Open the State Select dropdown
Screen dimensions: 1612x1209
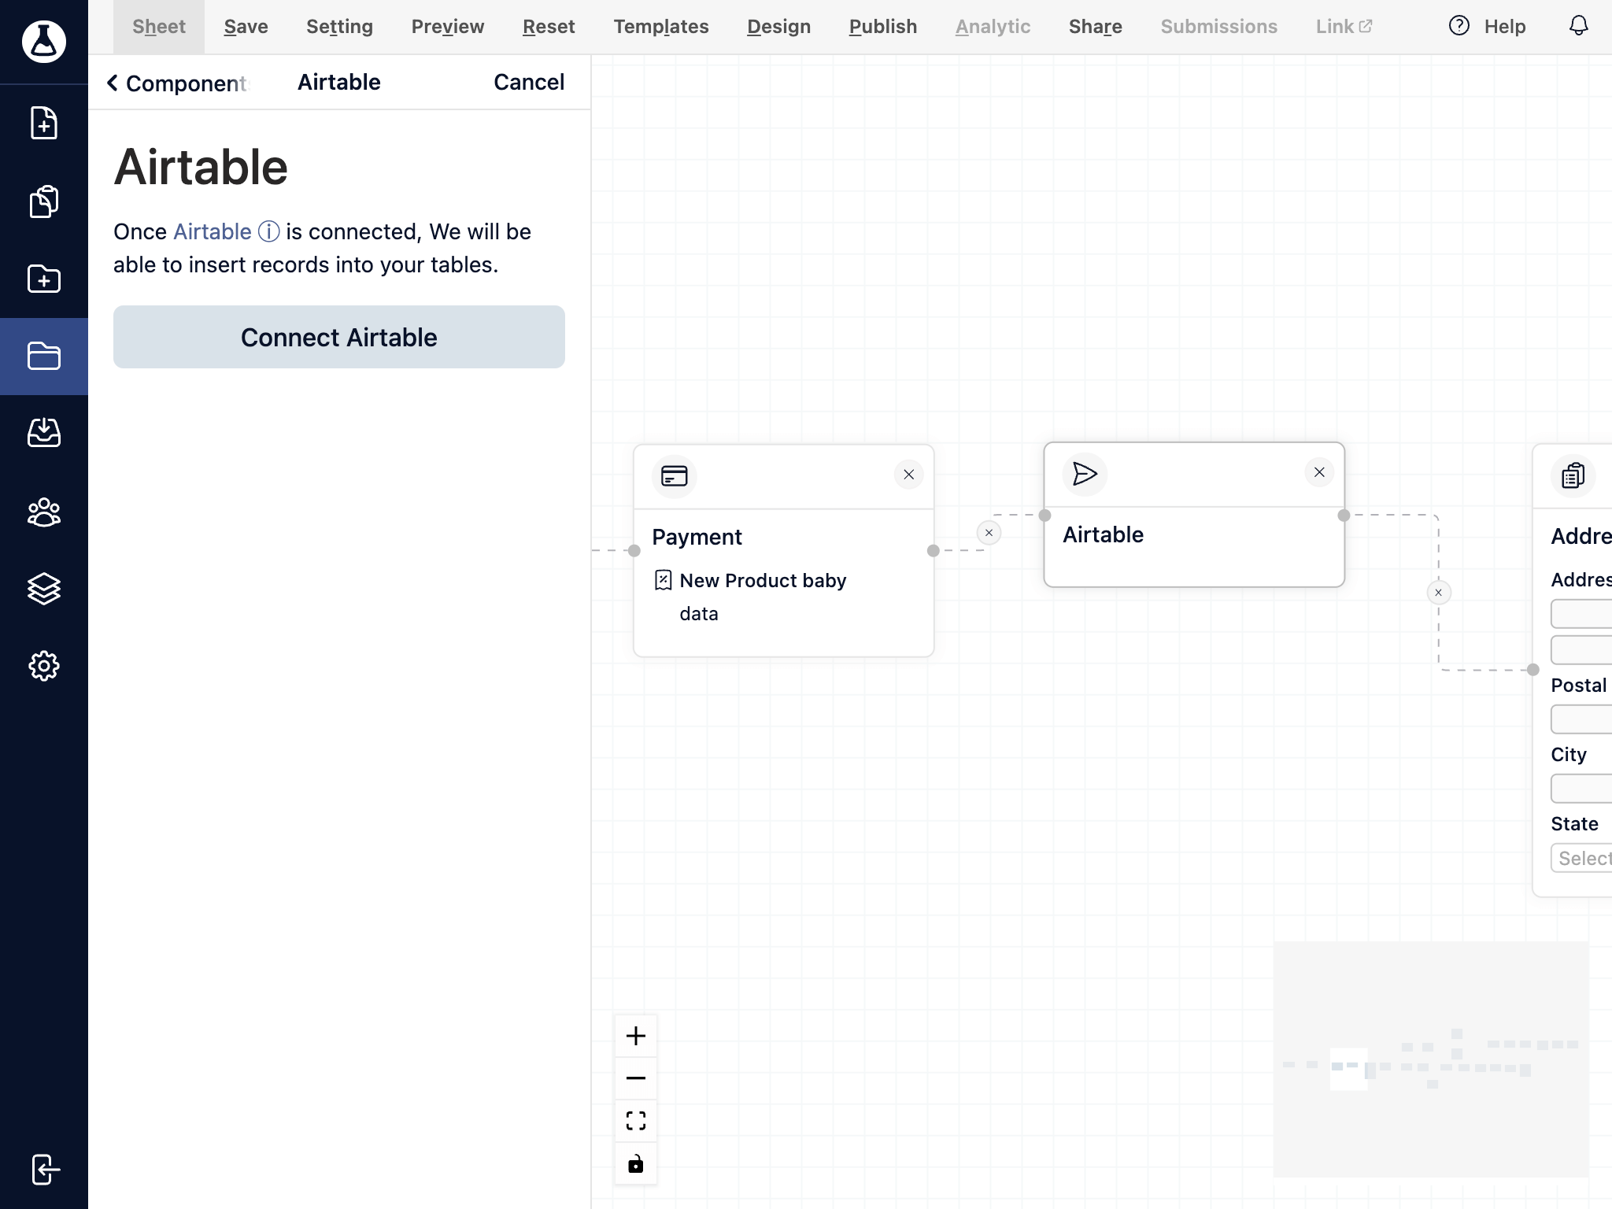pyautogui.click(x=1581, y=858)
